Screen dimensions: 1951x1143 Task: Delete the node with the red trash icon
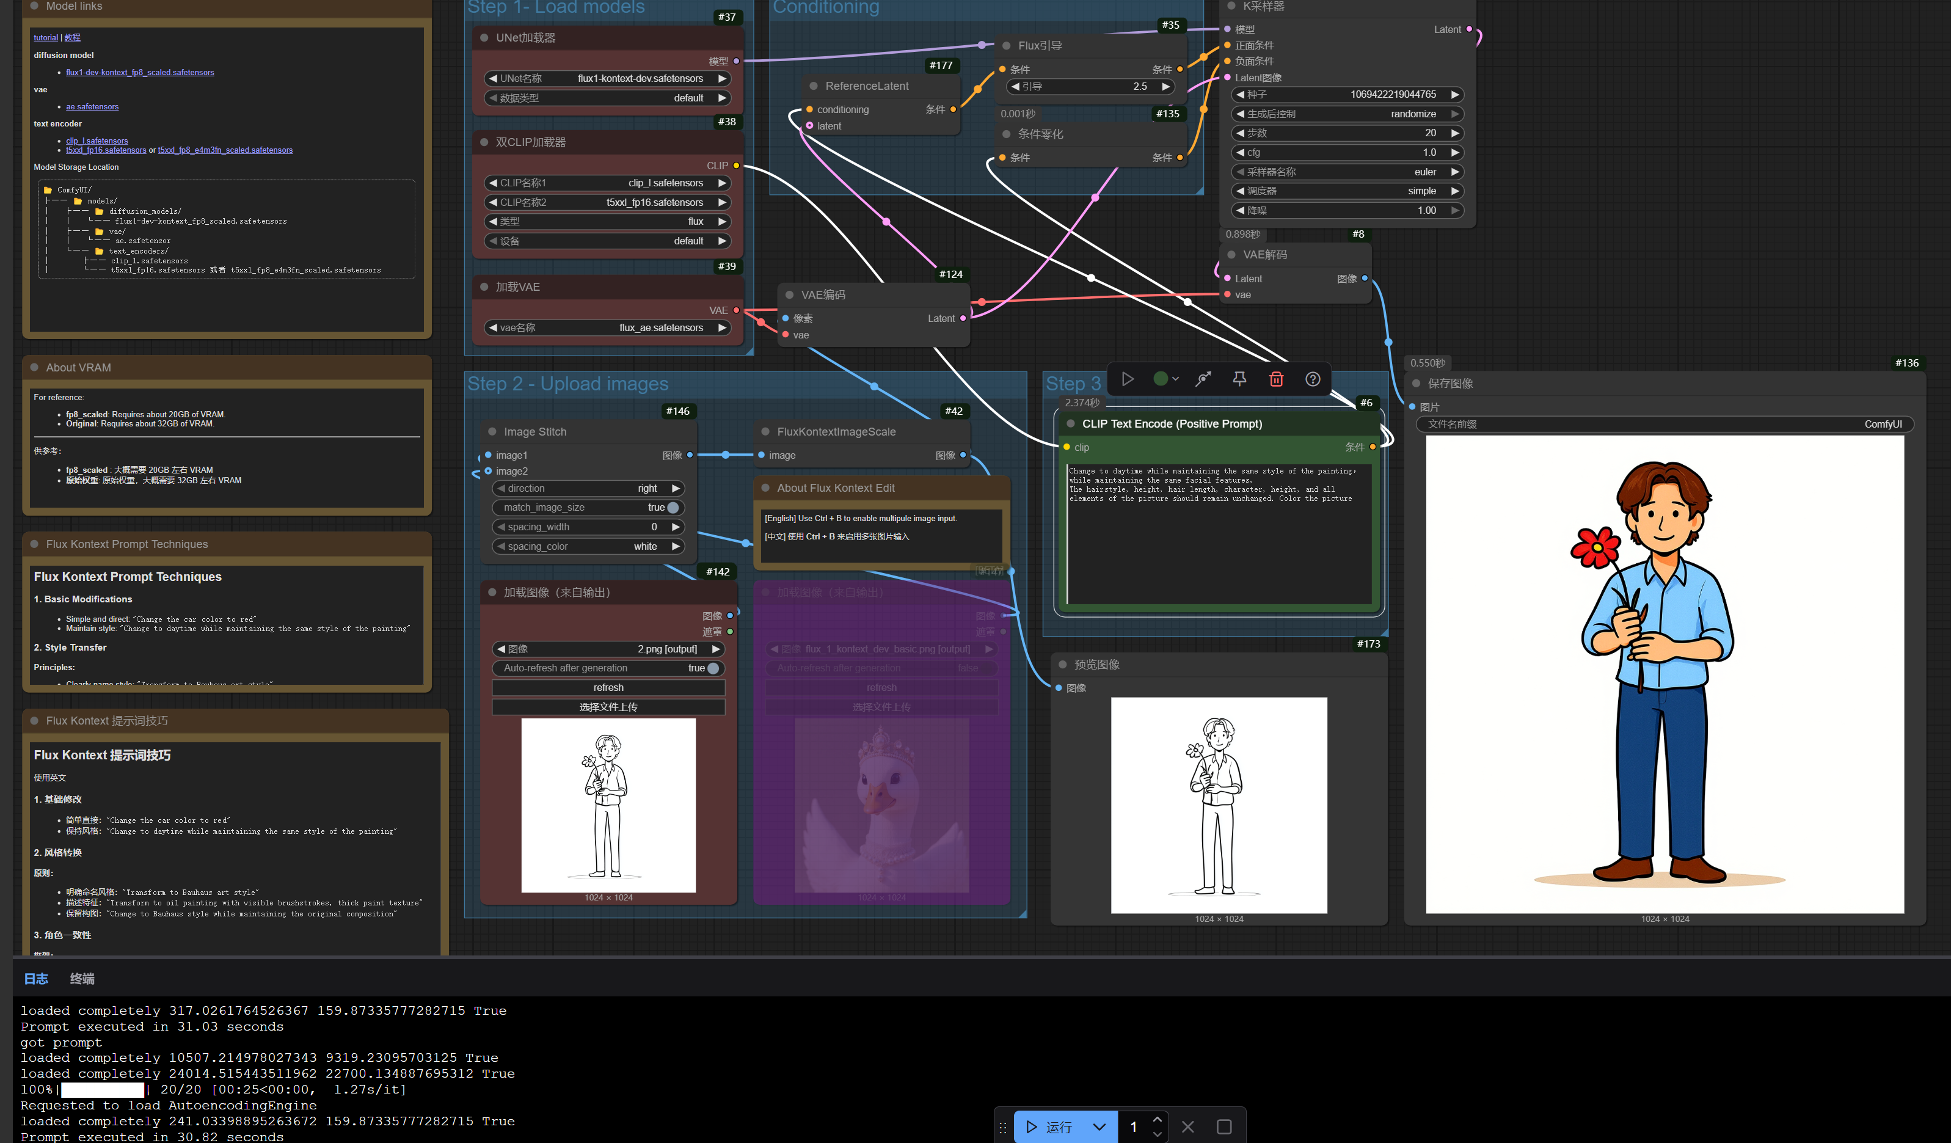tap(1276, 379)
